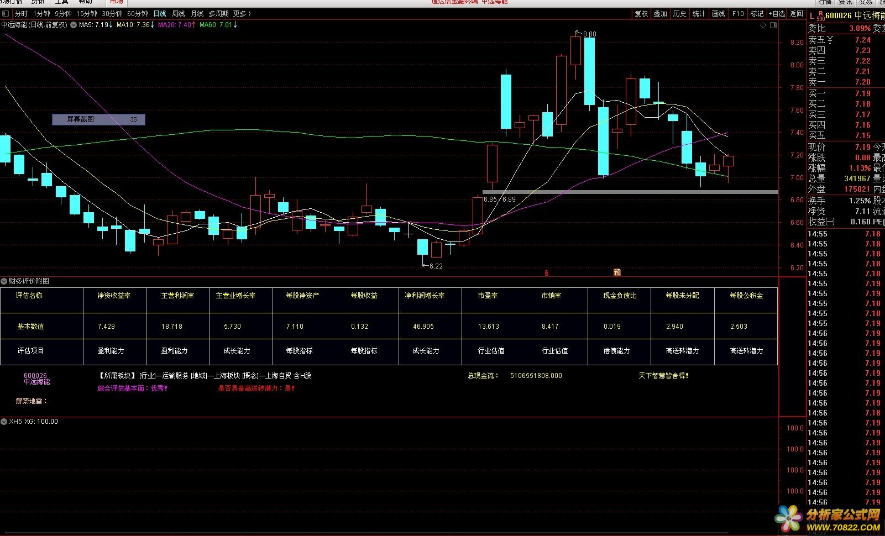885x536 pixels.
Task: Click the 市盈率 value 13.613
Action: (489, 327)
